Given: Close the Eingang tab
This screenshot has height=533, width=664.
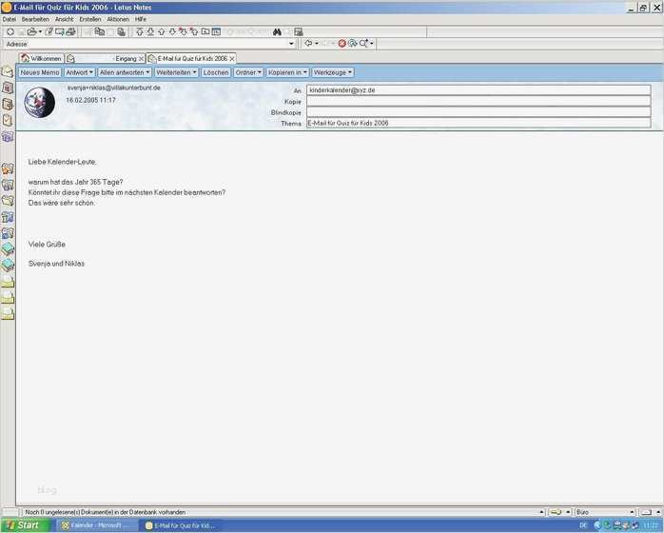Looking at the screenshot, I should pyautogui.click(x=142, y=59).
